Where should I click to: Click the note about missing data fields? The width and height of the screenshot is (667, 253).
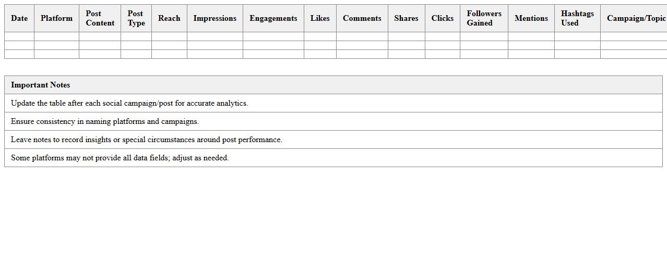[120, 158]
